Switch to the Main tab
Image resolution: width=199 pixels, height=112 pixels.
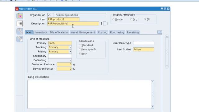[x=29, y=32]
